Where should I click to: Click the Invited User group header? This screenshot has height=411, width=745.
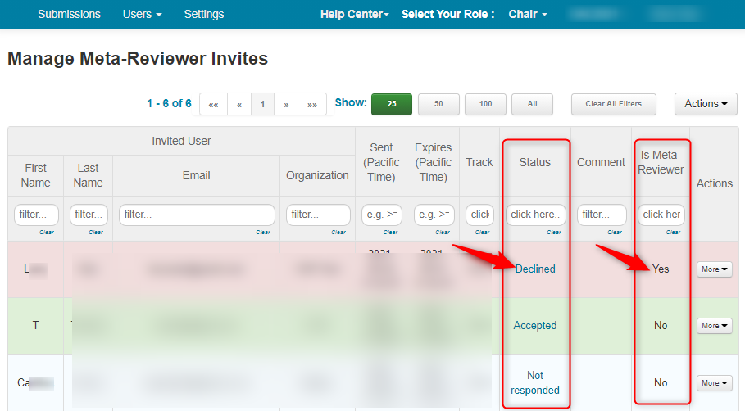pos(181,141)
